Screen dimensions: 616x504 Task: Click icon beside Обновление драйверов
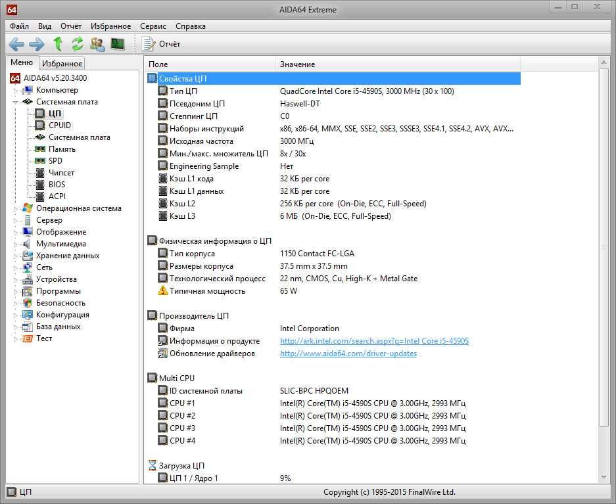[162, 354]
